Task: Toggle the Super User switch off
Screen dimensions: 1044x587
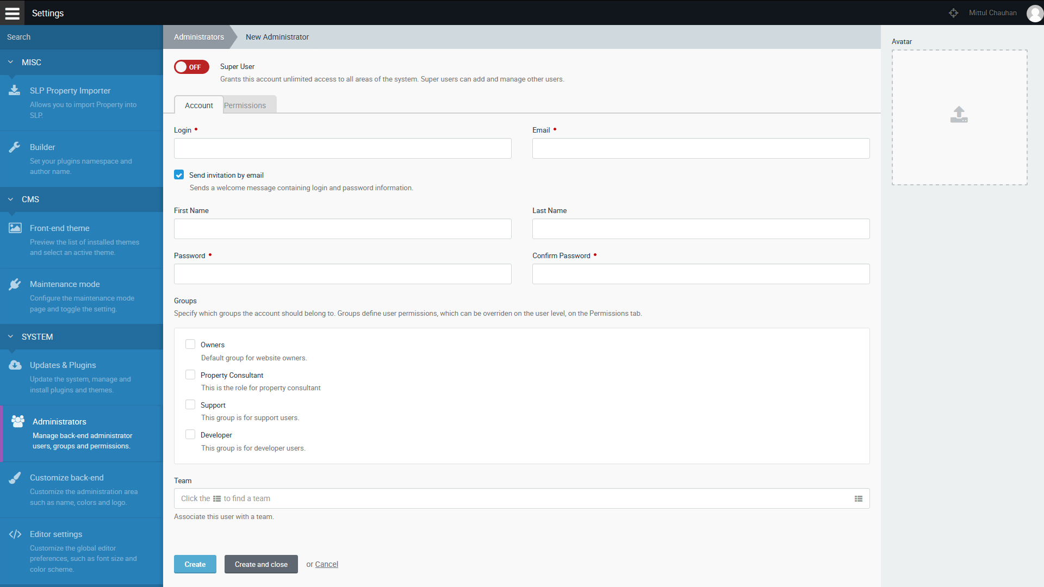Action: (191, 66)
